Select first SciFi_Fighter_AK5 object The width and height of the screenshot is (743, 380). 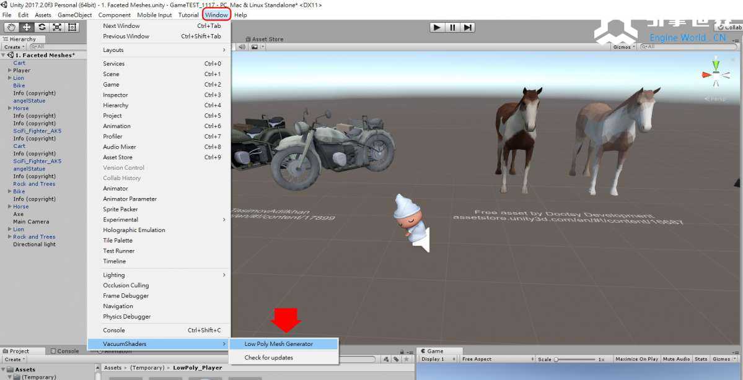[x=37, y=131]
